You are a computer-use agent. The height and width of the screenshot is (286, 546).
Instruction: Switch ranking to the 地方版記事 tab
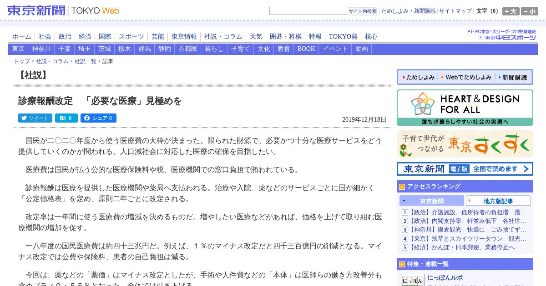498,201
